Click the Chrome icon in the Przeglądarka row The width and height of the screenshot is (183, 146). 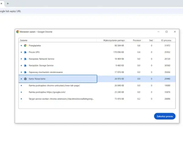25,46
